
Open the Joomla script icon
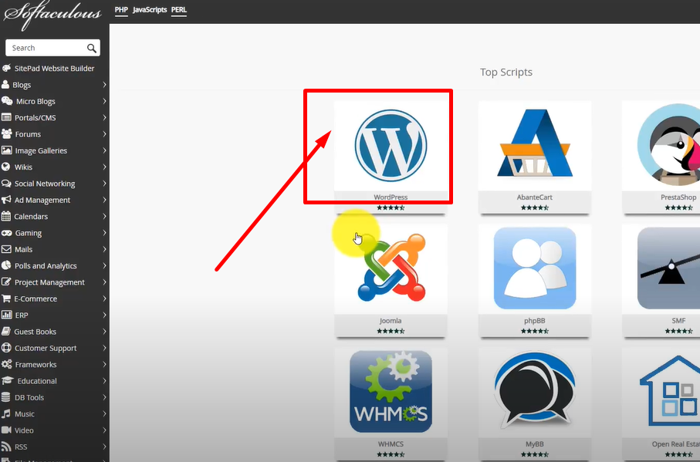pos(391,267)
